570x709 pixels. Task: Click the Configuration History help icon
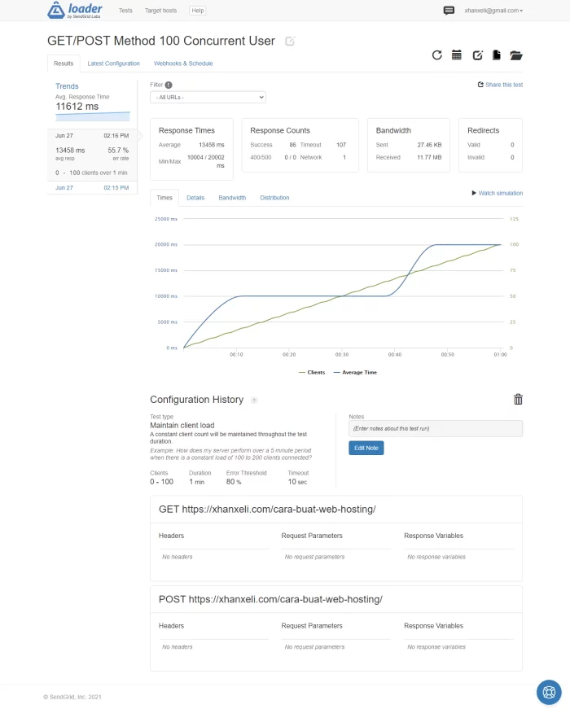254,400
